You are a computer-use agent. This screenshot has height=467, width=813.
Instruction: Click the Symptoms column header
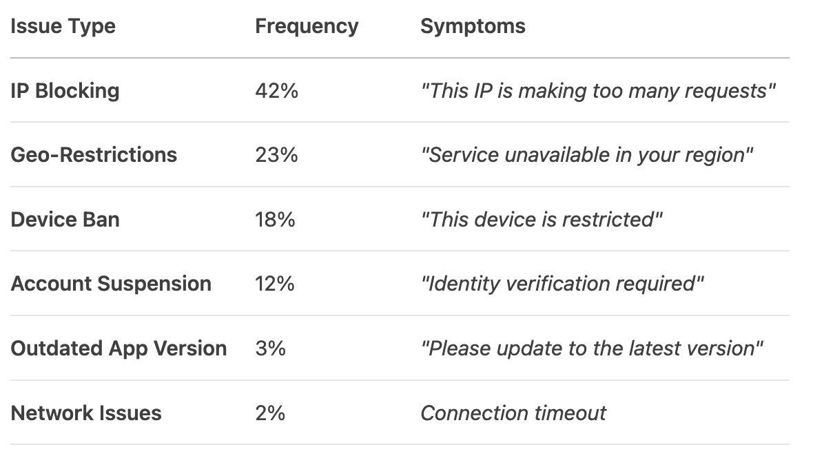click(x=473, y=26)
